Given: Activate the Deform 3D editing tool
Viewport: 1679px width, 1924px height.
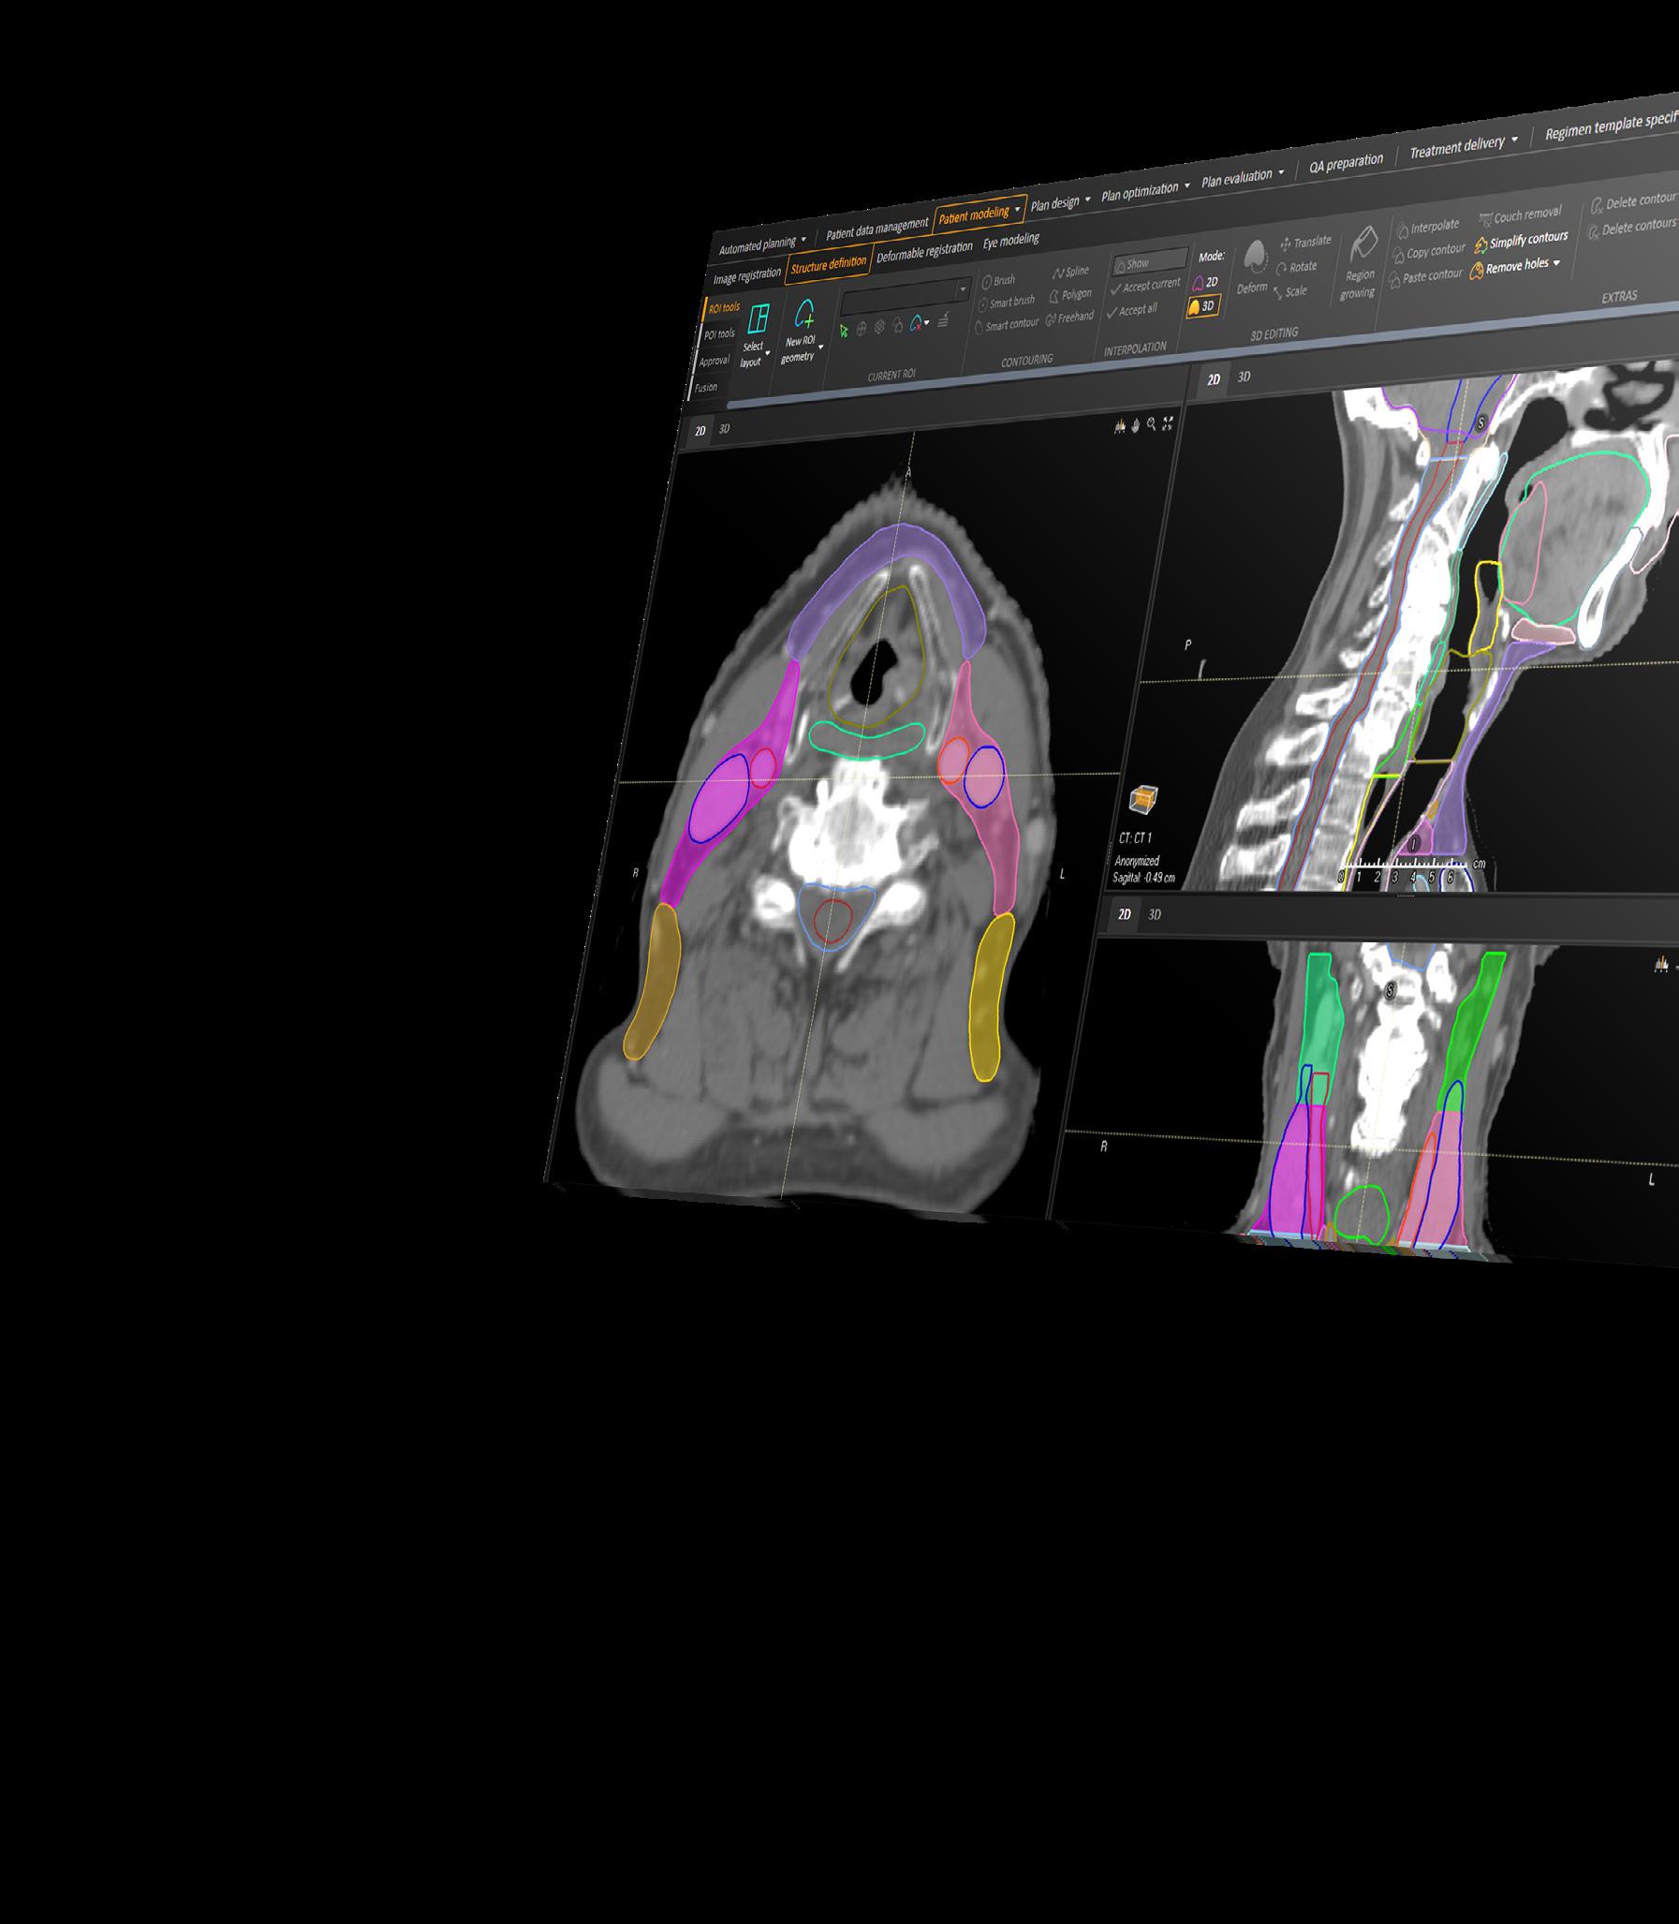Looking at the screenshot, I should pyautogui.click(x=1254, y=267).
